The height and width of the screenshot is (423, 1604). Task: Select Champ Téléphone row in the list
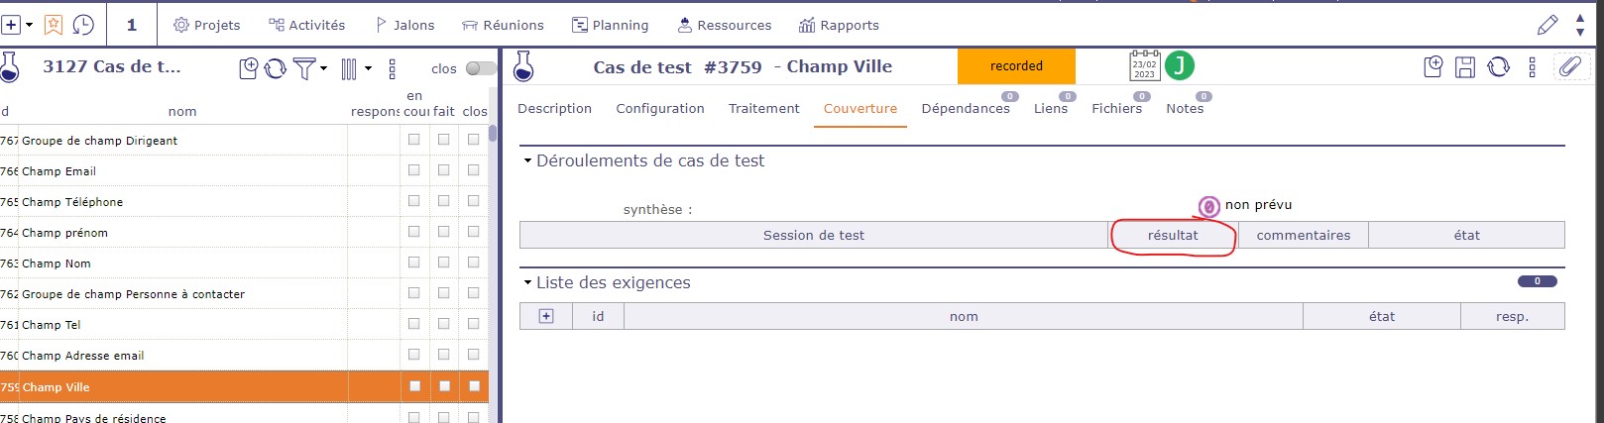click(x=178, y=201)
